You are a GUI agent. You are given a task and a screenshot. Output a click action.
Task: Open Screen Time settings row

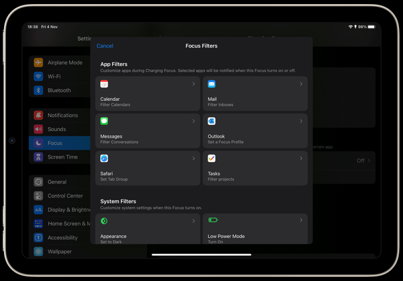[x=60, y=157]
